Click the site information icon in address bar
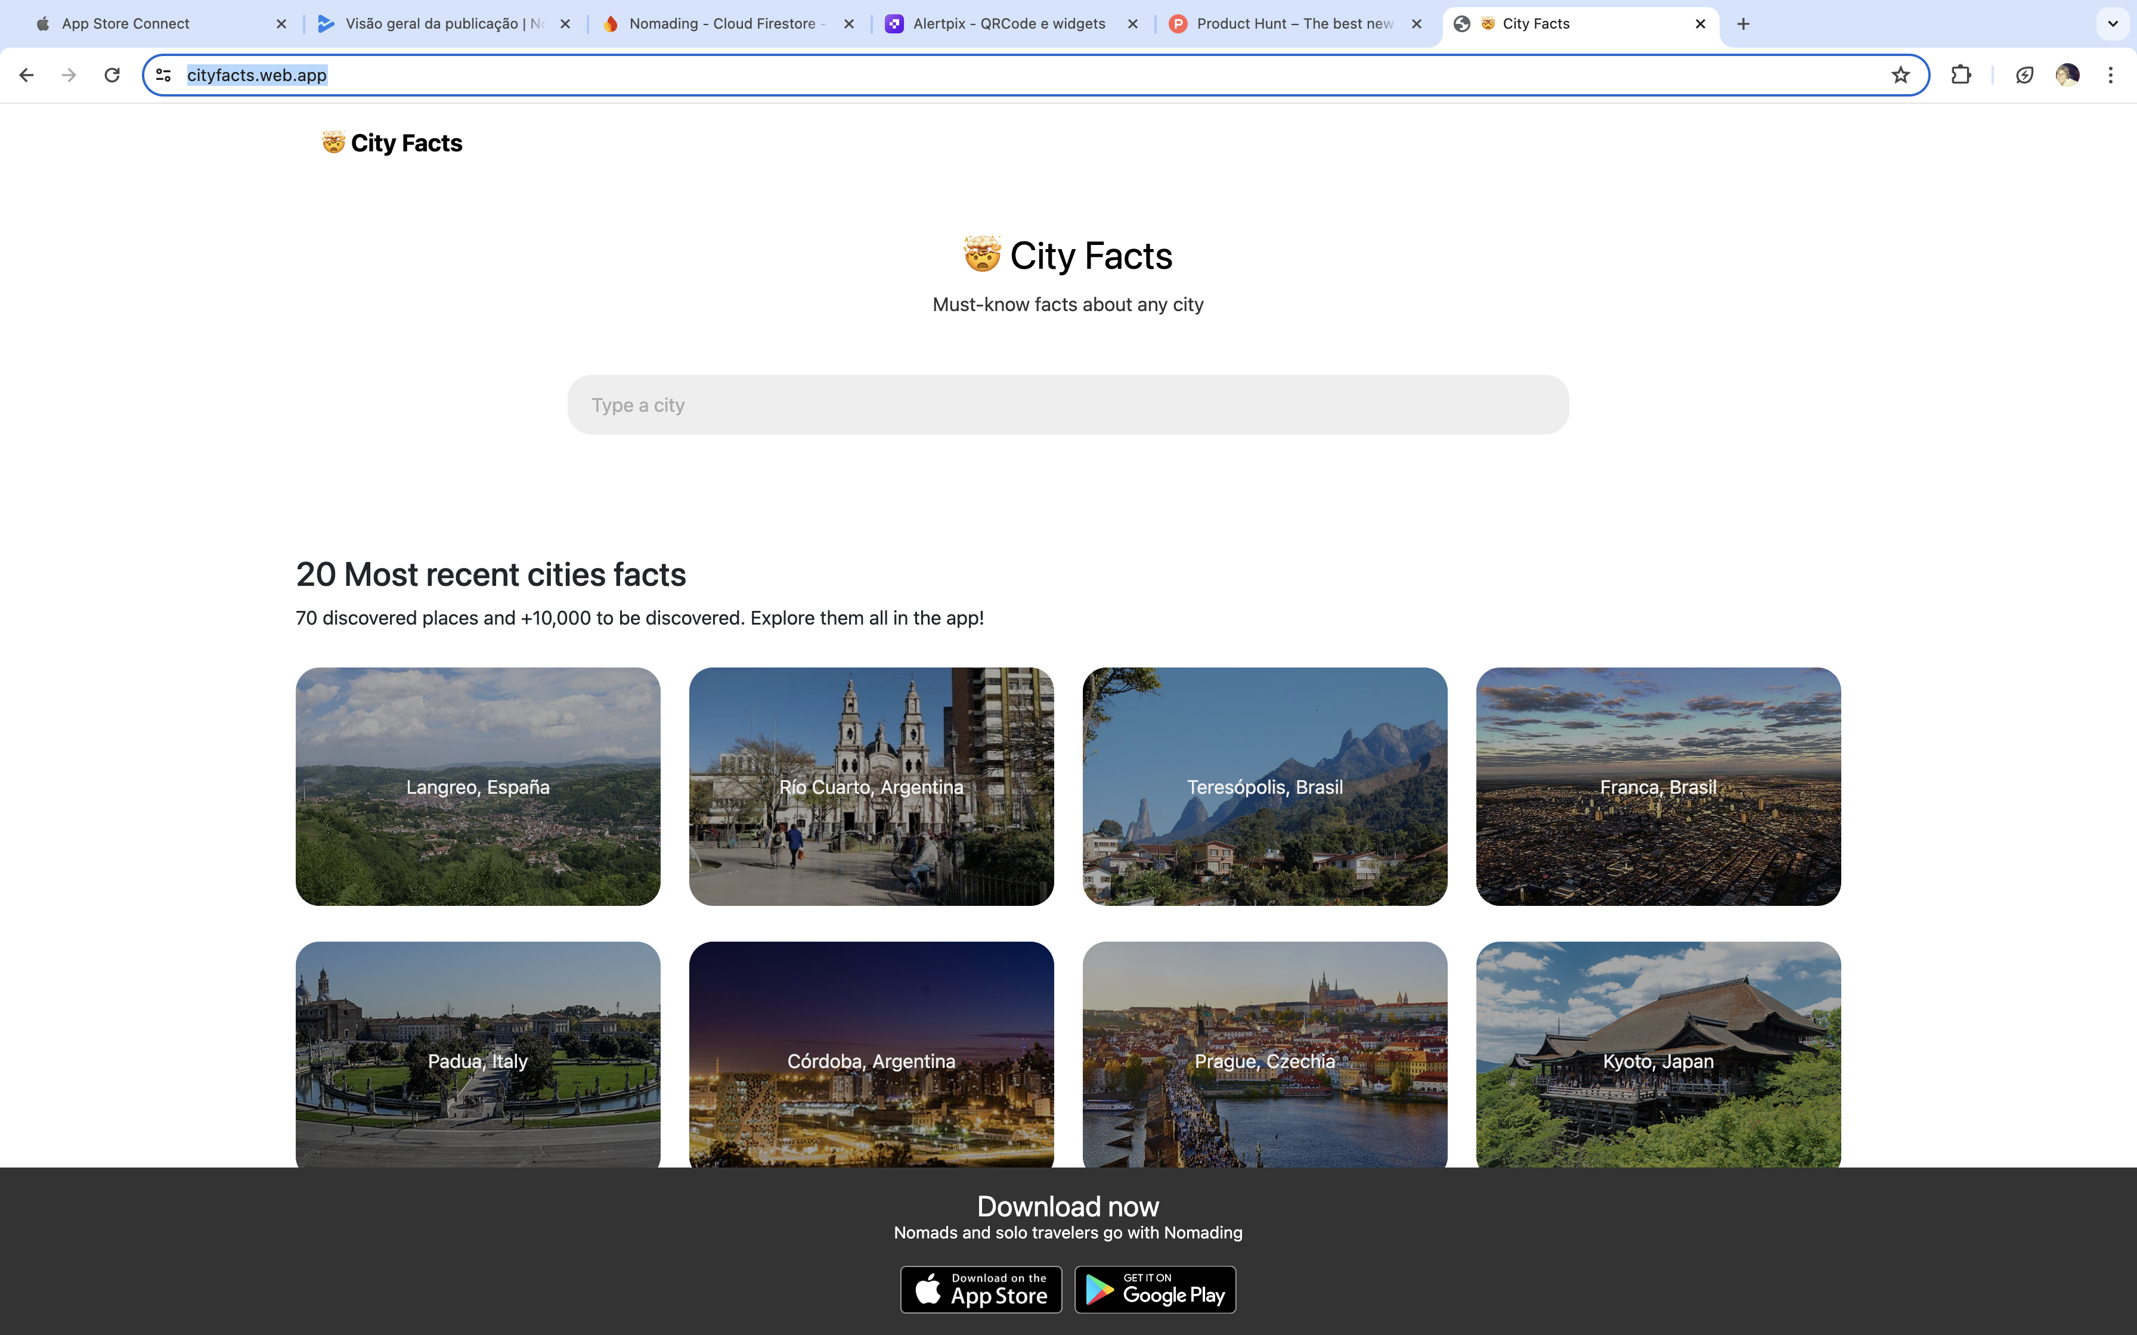 [163, 75]
